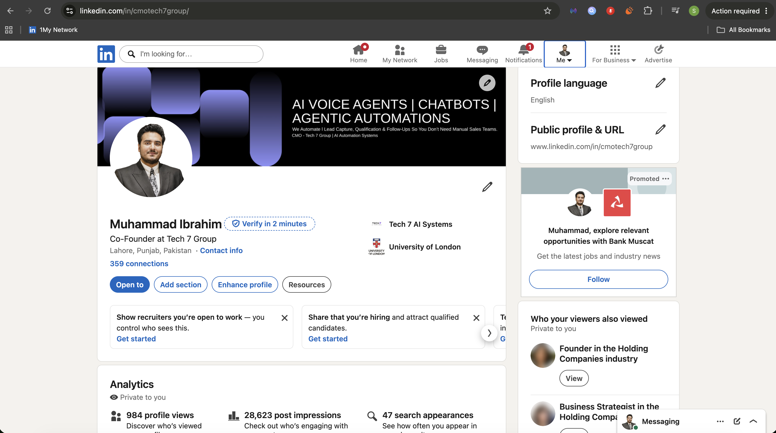Open browser Extensions puzzle icon
This screenshot has height=433, width=776.
(648, 11)
